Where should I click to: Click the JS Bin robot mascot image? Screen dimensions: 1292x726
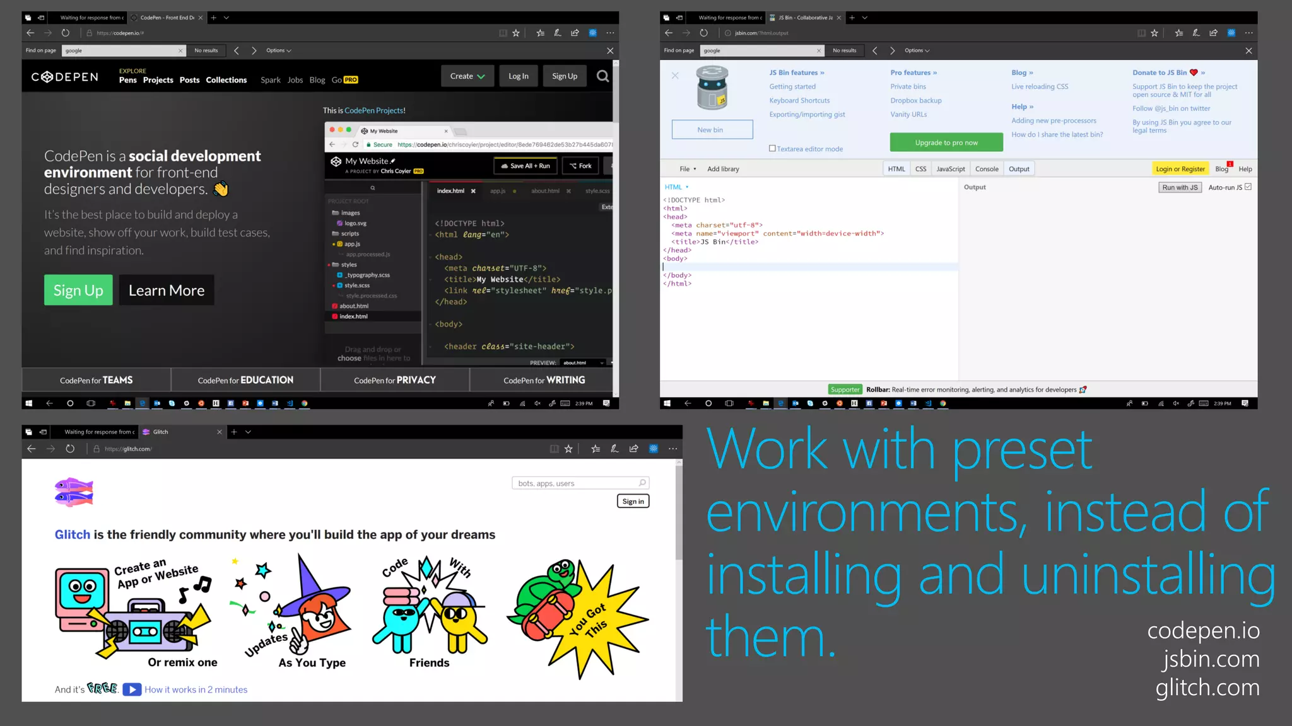pos(712,88)
